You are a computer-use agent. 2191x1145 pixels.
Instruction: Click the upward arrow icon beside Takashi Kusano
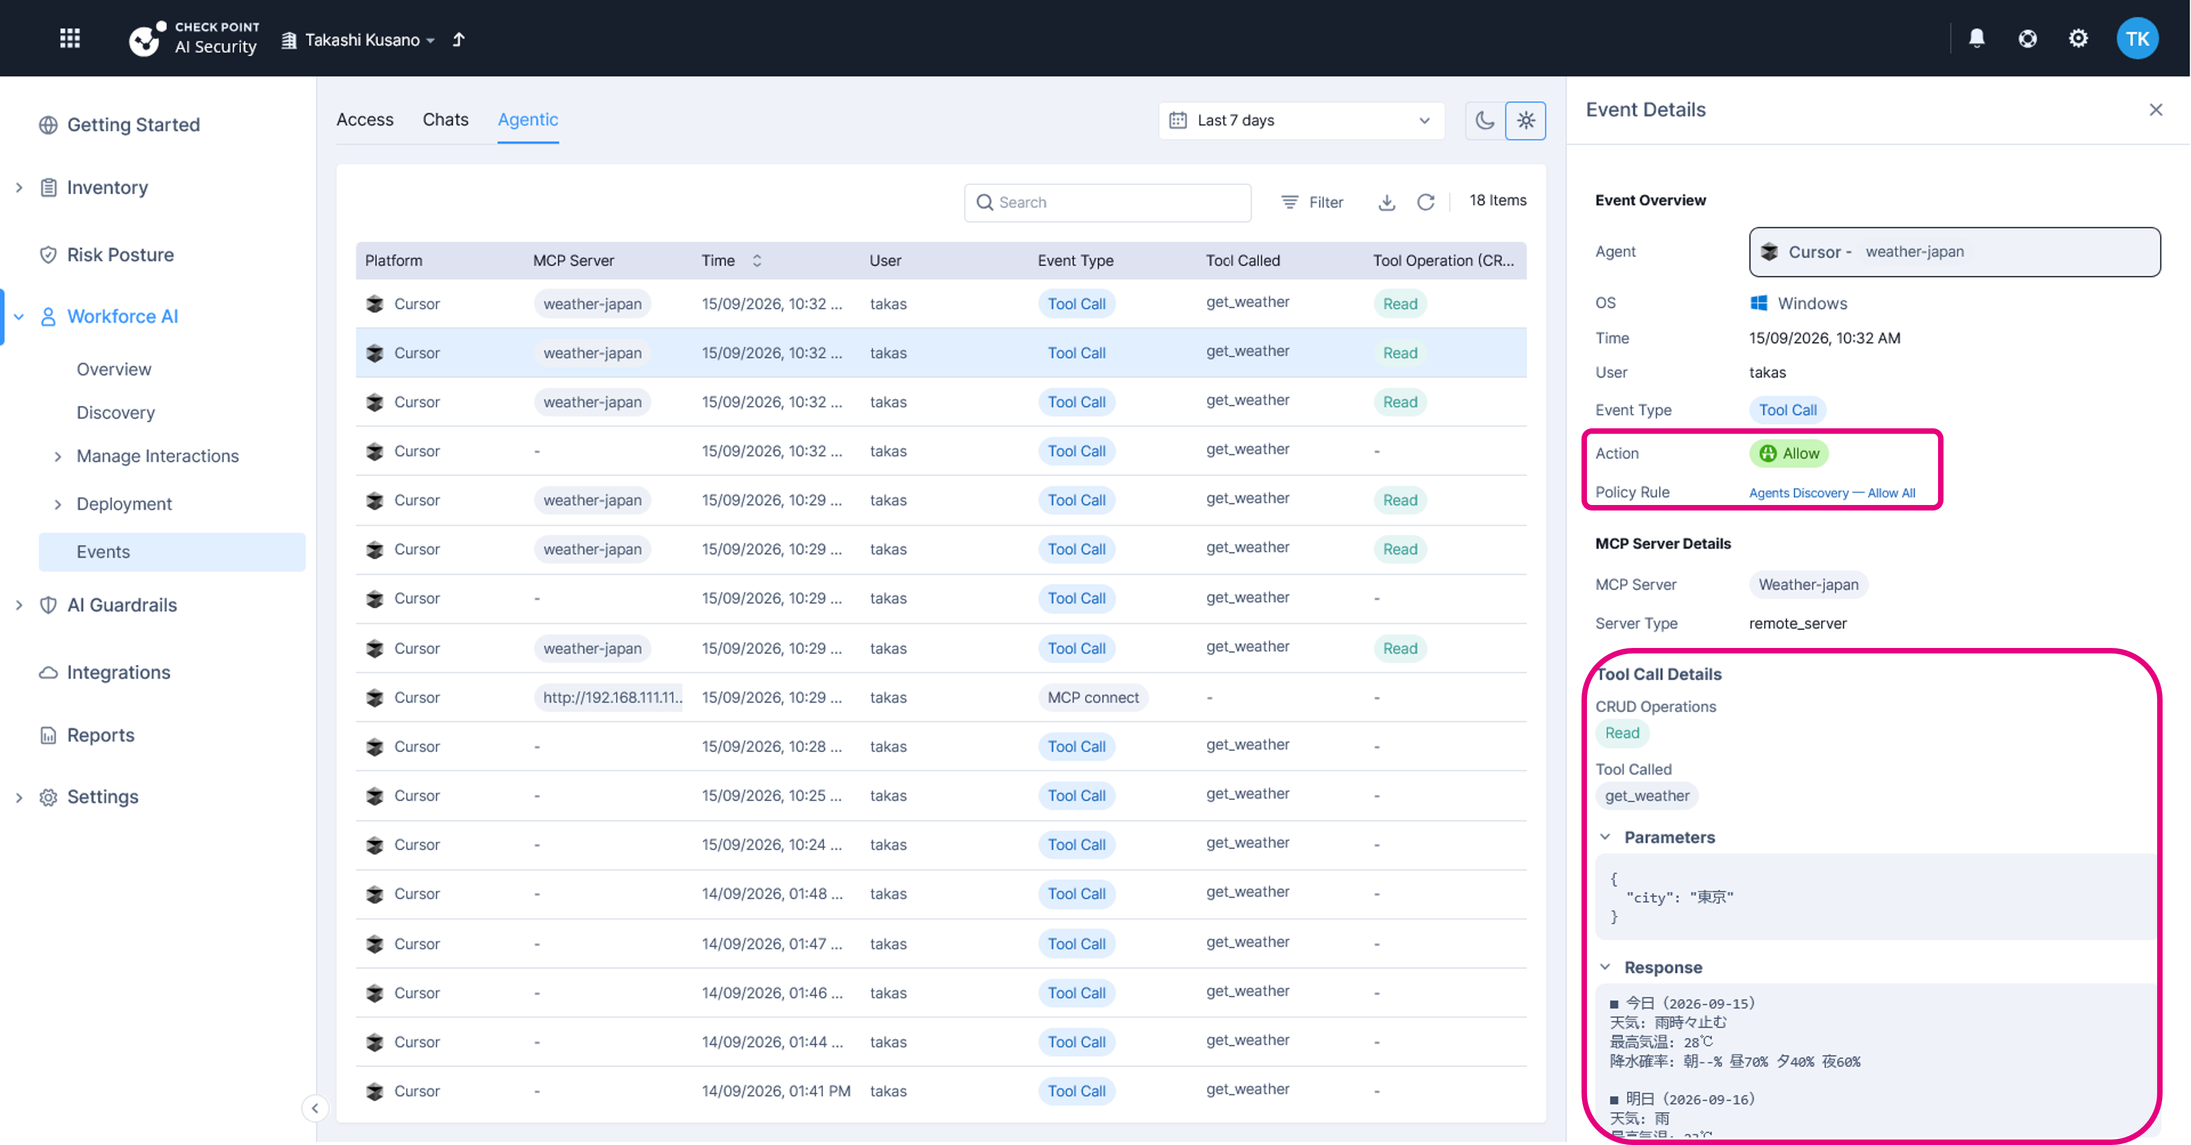(x=459, y=39)
